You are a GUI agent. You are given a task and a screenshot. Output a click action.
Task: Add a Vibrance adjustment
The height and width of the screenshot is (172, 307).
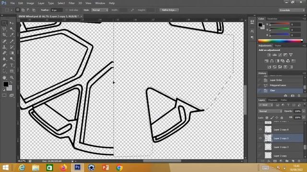click(x=291, y=55)
